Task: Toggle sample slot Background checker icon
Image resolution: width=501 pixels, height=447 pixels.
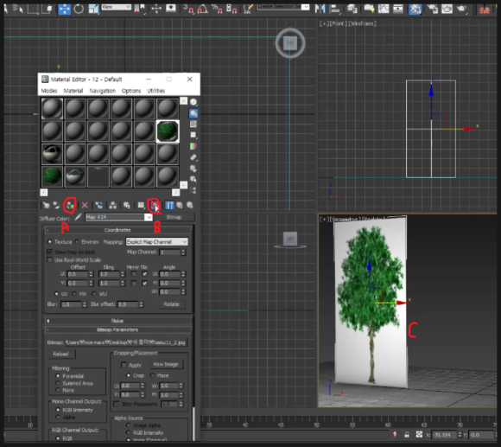Action: [x=193, y=124]
